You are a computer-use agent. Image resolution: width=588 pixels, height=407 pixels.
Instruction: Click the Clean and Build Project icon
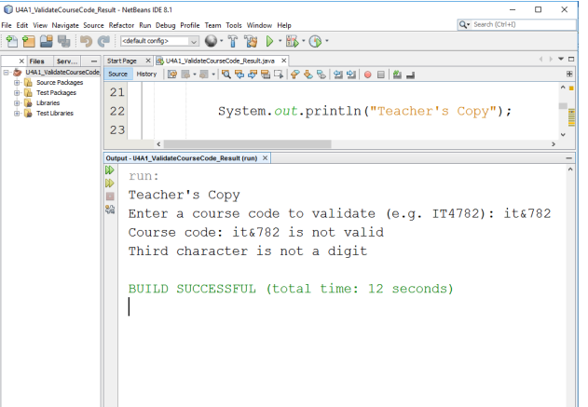pos(251,41)
